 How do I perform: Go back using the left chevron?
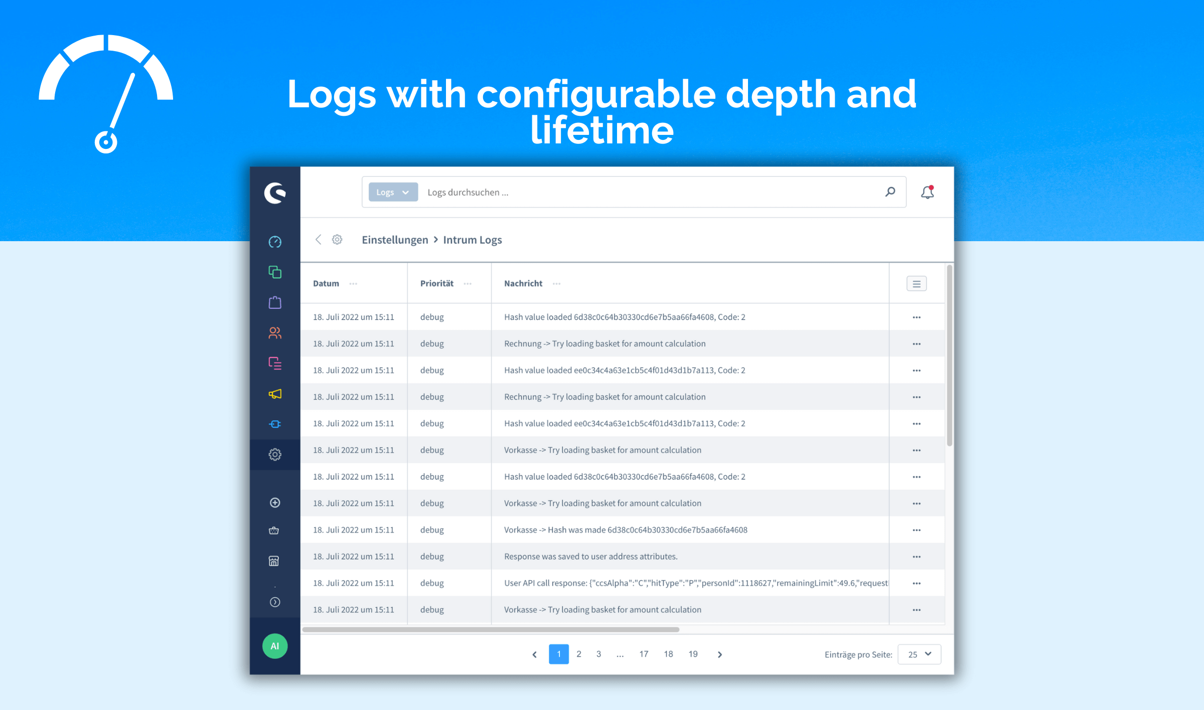[319, 240]
